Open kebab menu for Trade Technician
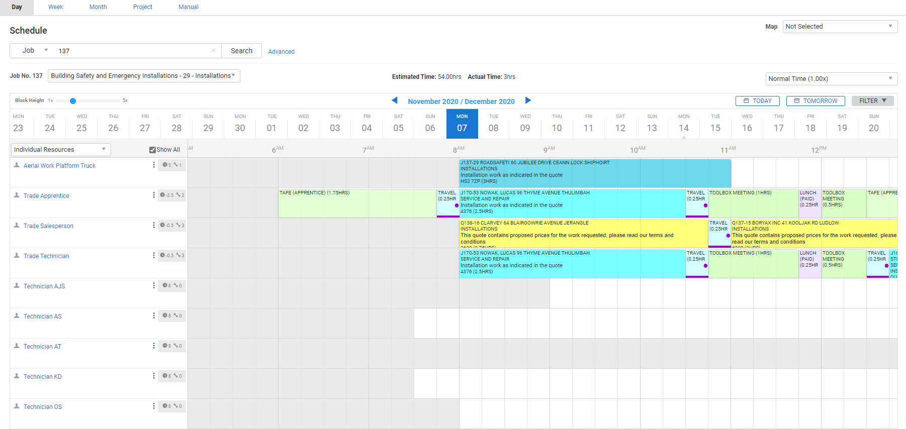906x429 pixels. (x=154, y=255)
